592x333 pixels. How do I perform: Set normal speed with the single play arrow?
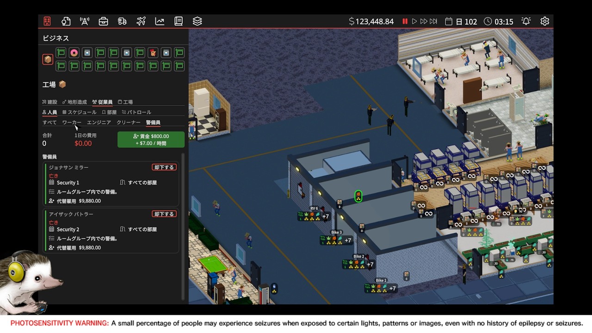tap(414, 21)
